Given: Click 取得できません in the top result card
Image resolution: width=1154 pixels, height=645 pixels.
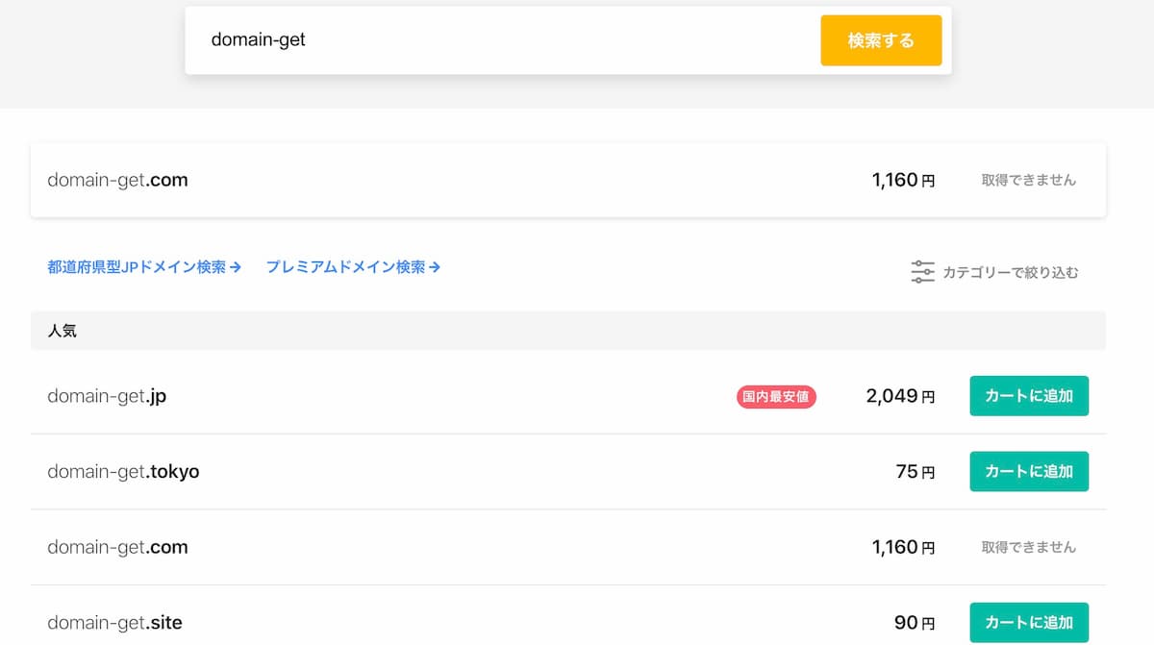Looking at the screenshot, I should pyautogui.click(x=1029, y=180).
